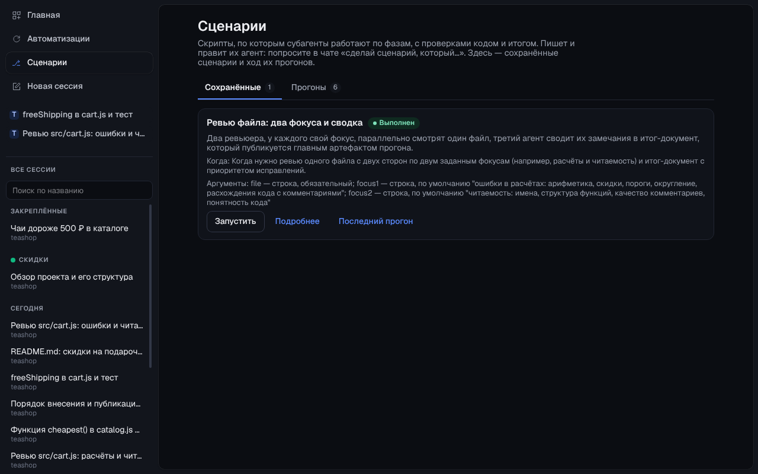The height and width of the screenshot is (474, 758).
Task: Select the Сохранённые tab
Action: 240,87
